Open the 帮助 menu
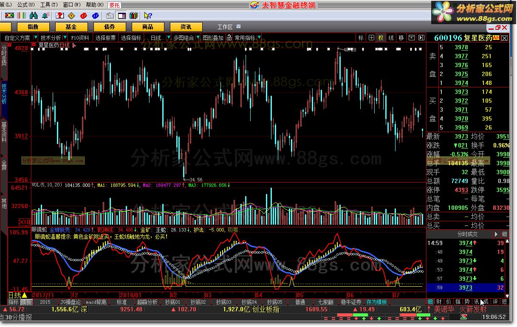Viewport: 517px width, 327px height. tap(94, 5)
